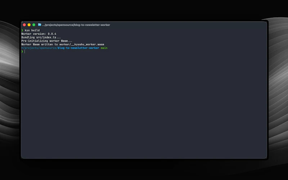Click the green 'main' branch label

[x=104, y=48]
